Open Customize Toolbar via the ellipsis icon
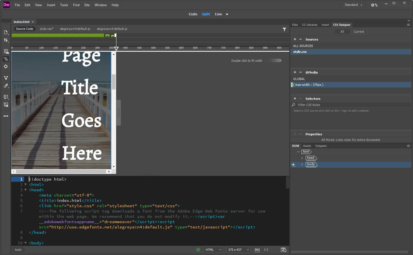Viewport: 413px width, 255px height. pos(6,116)
